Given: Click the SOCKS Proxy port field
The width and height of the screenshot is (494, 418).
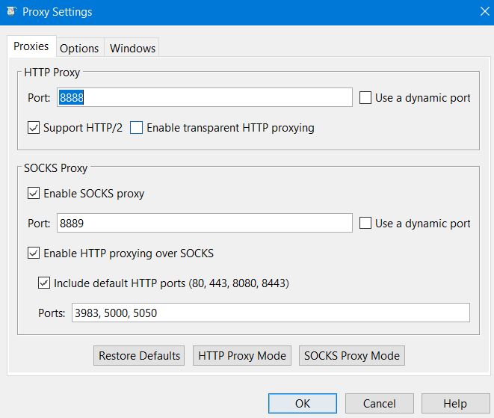Looking at the screenshot, I should tap(204, 223).
